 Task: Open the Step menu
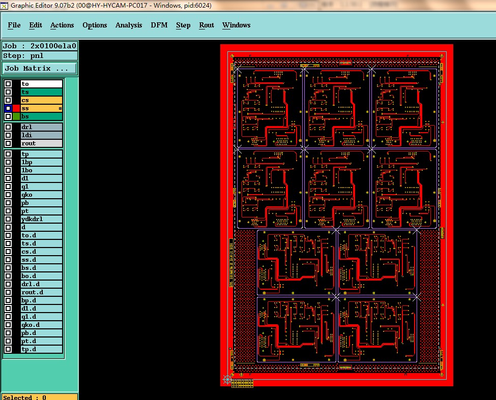click(x=183, y=25)
